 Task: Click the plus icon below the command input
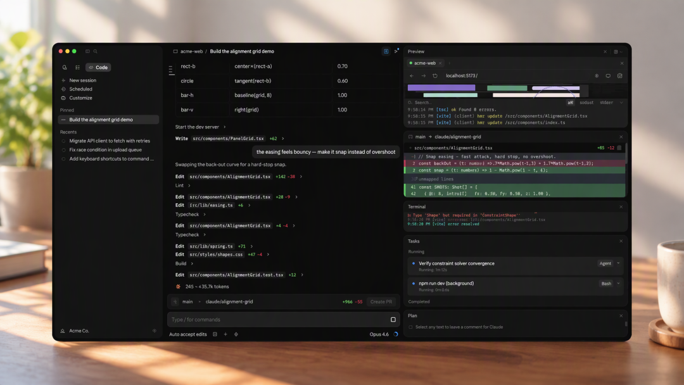[x=225, y=334]
